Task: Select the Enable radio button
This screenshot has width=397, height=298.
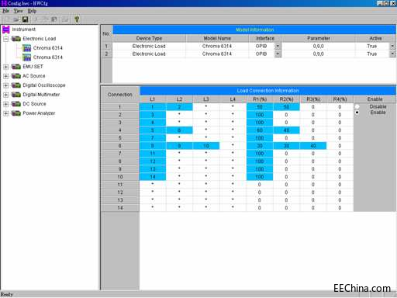Action: coord(357,113)
